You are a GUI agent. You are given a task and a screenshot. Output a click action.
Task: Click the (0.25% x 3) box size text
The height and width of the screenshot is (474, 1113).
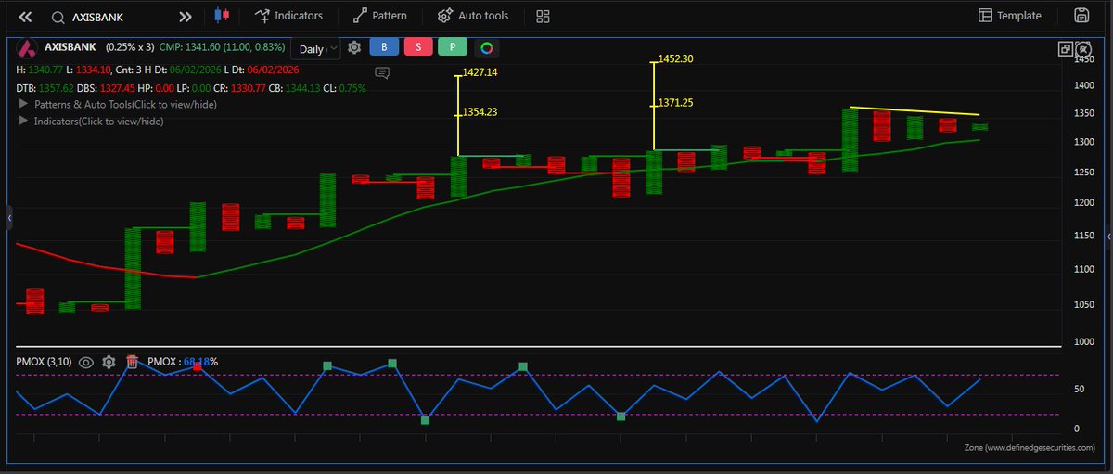130,47
